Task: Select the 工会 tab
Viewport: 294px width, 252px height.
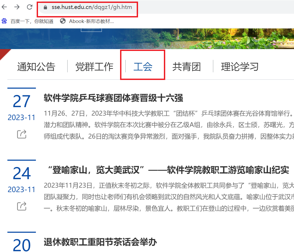Action: point(143,67)
